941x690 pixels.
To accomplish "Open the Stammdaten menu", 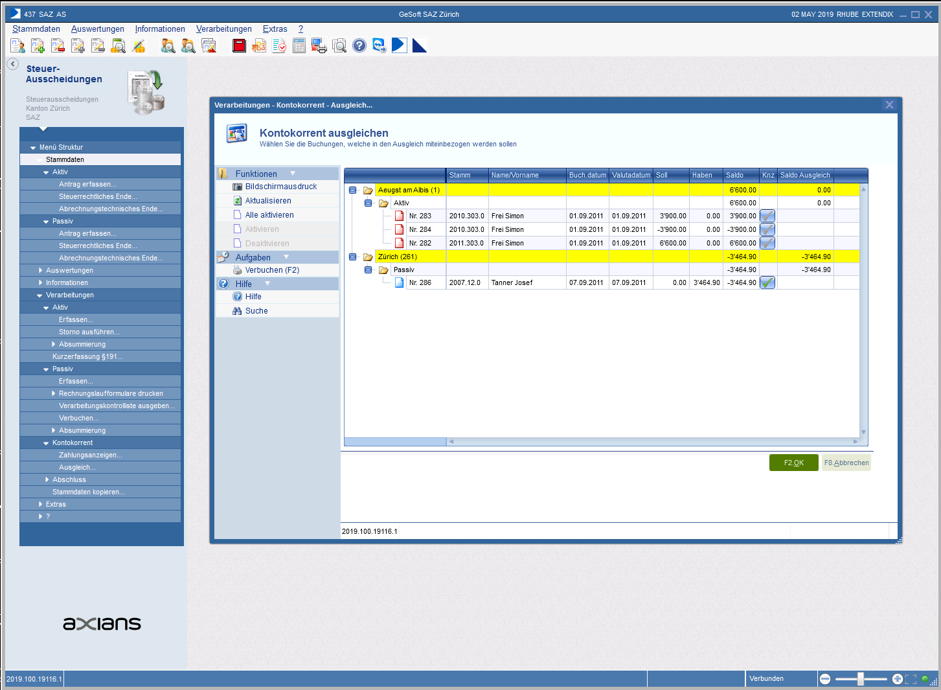I will pyautogui.click(x=36, y=29).
